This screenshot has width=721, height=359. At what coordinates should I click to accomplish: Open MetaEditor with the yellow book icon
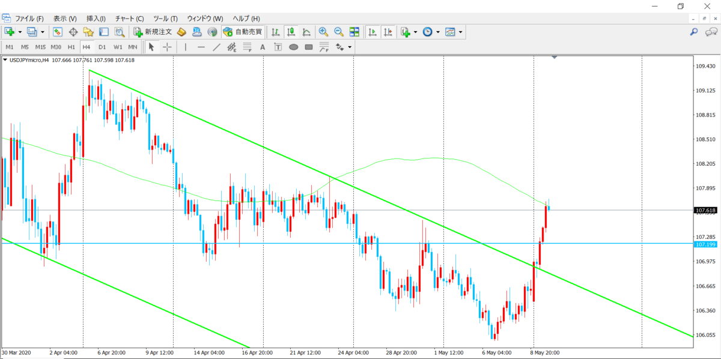point(181,32)
